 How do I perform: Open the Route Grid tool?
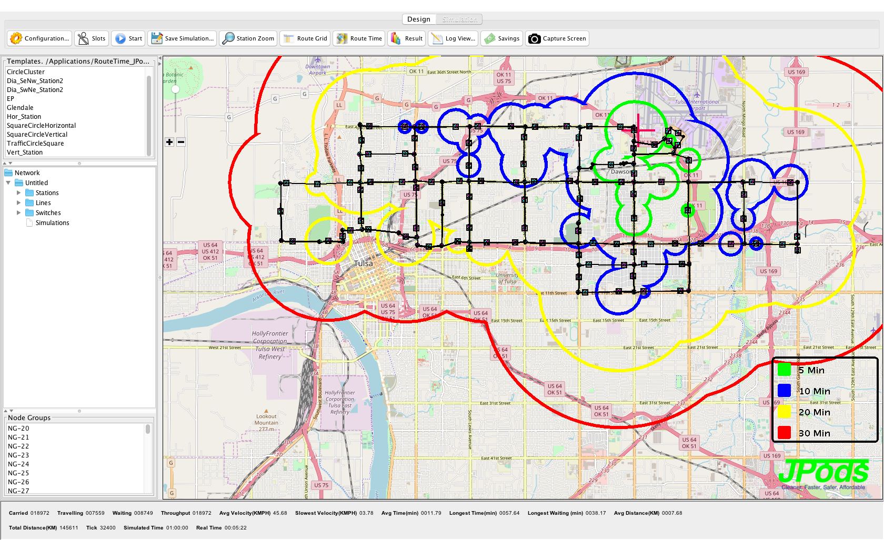[x=289, y=38]
